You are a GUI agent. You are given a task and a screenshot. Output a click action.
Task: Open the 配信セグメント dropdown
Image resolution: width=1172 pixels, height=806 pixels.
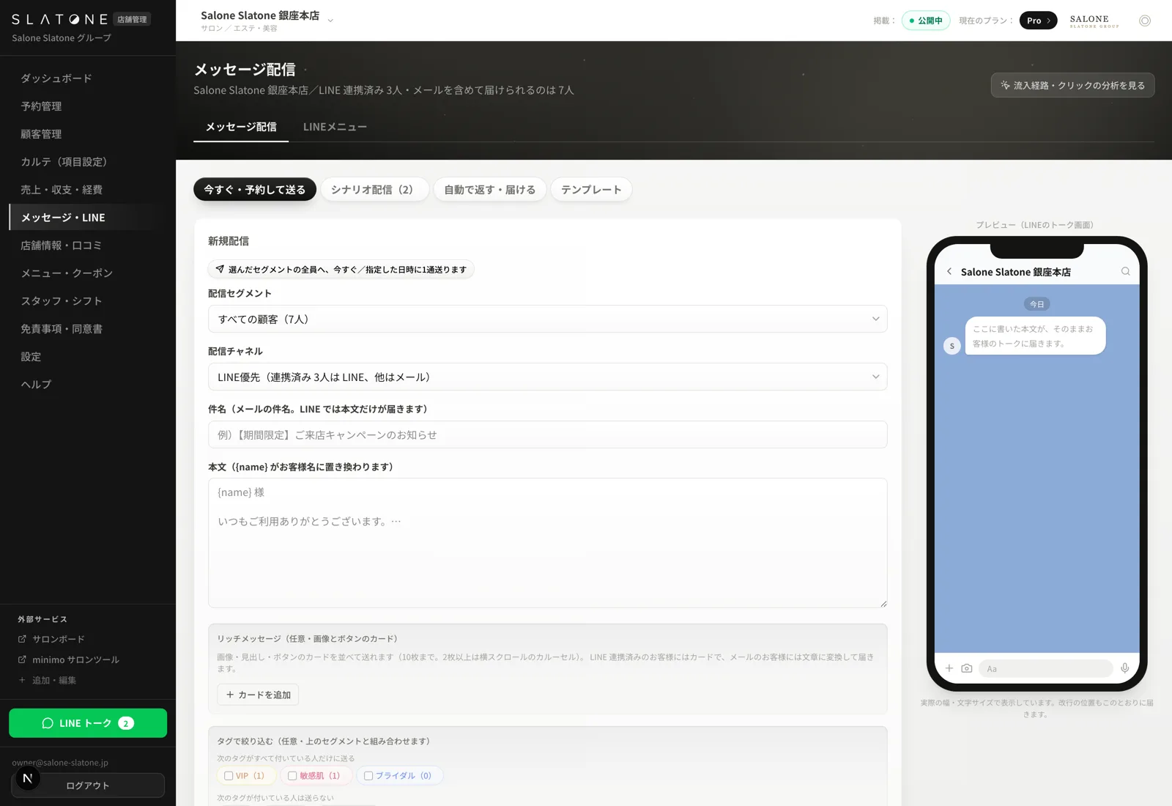coord(548,319)
